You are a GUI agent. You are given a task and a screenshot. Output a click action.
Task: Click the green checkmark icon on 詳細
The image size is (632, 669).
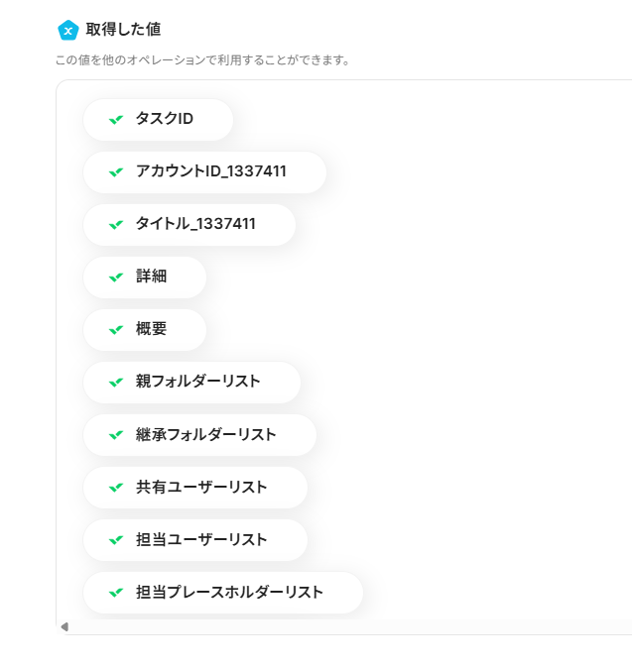tap(116, 278)
